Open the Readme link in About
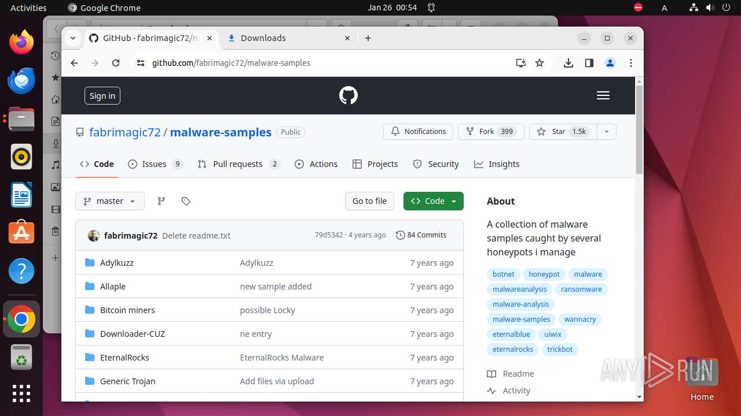 click(511, 374)
